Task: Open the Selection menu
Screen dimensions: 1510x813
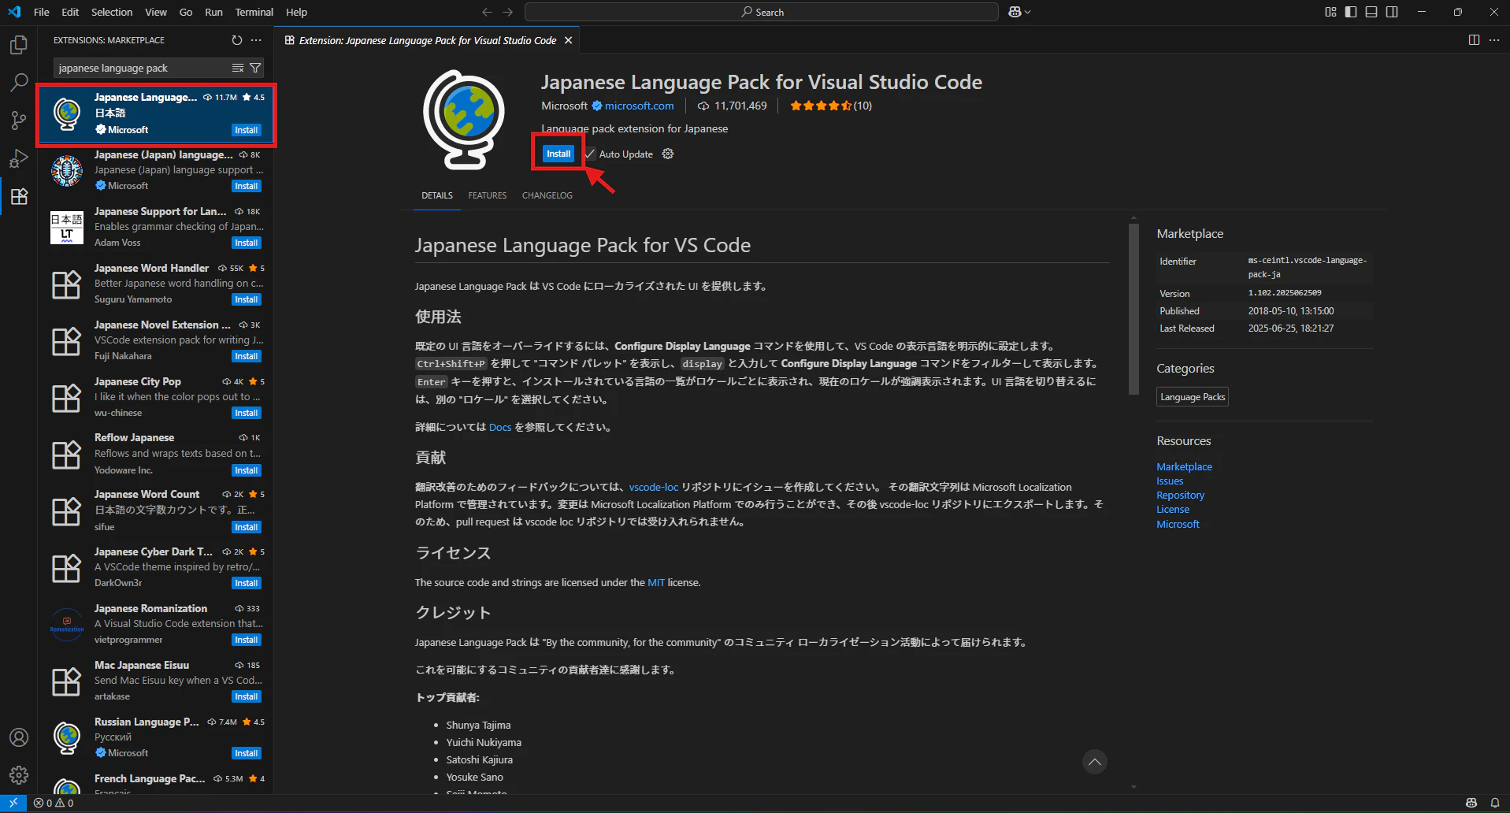Action: coord(112,12)
